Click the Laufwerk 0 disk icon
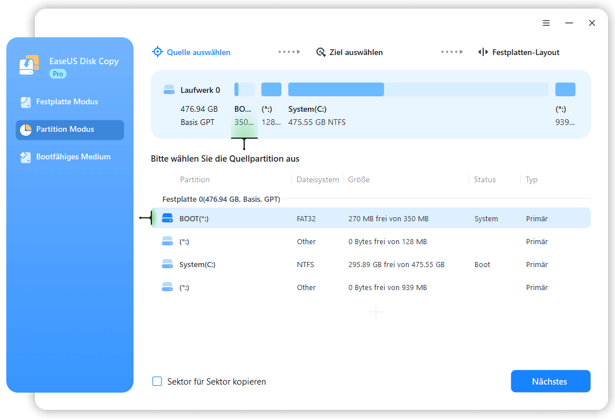 click(x=169, y=90)
